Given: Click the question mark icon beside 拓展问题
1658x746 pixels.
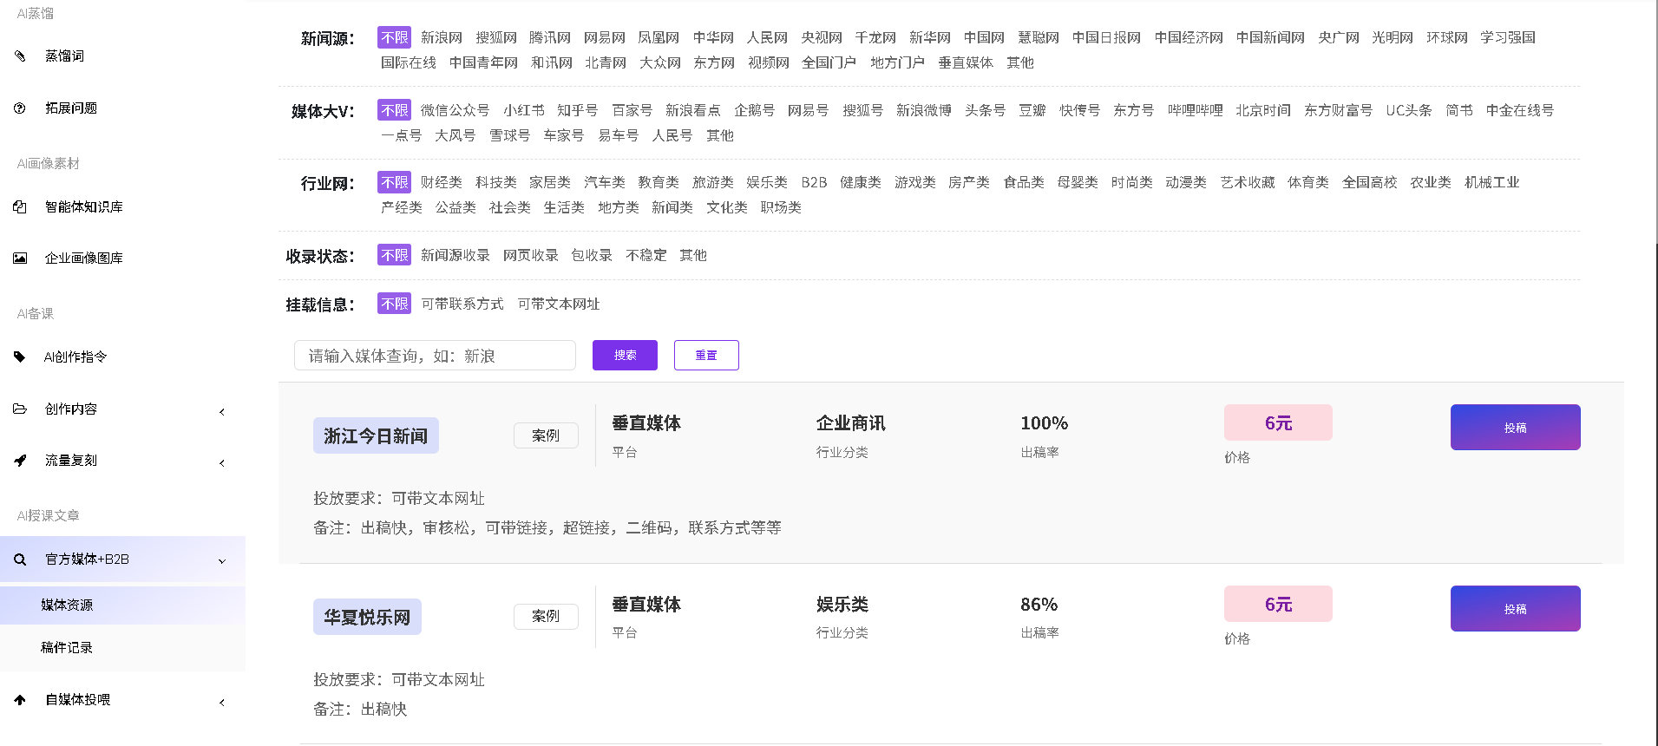Looking at the screenshot, I should point(20,108).
